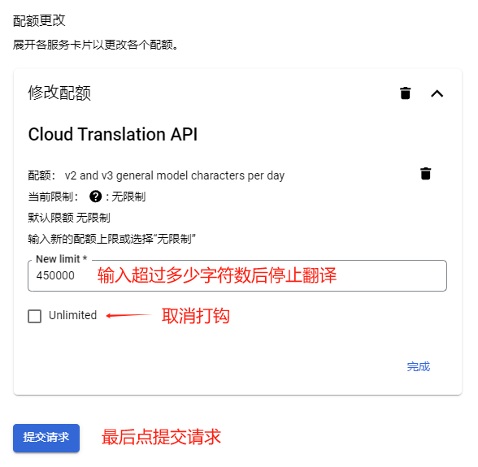Submit the quota change with 提交请求
Viewport: 478px width, 467px height.
[46, 438]
